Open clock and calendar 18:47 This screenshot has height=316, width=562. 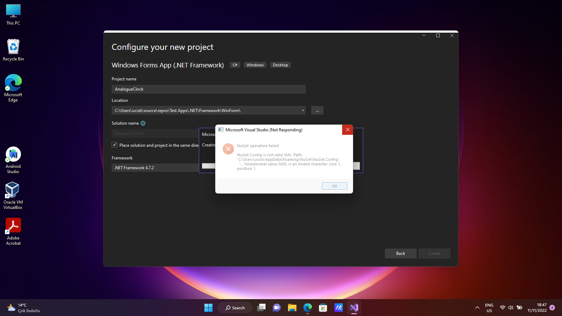click(x=537, y=308)
